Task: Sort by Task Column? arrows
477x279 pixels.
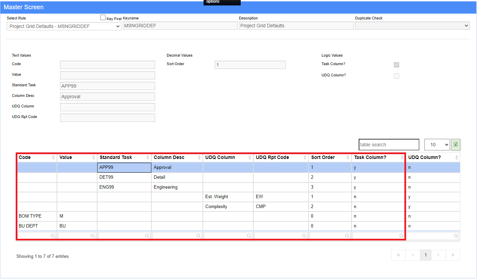Action: 402,158
